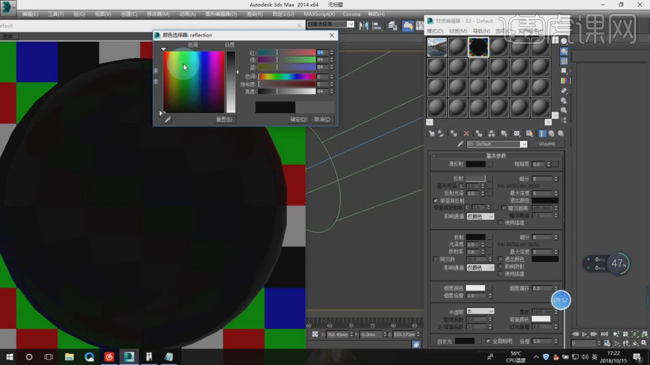
Task: Toggle Backlight icon beside sample slots
Action: 564,51
